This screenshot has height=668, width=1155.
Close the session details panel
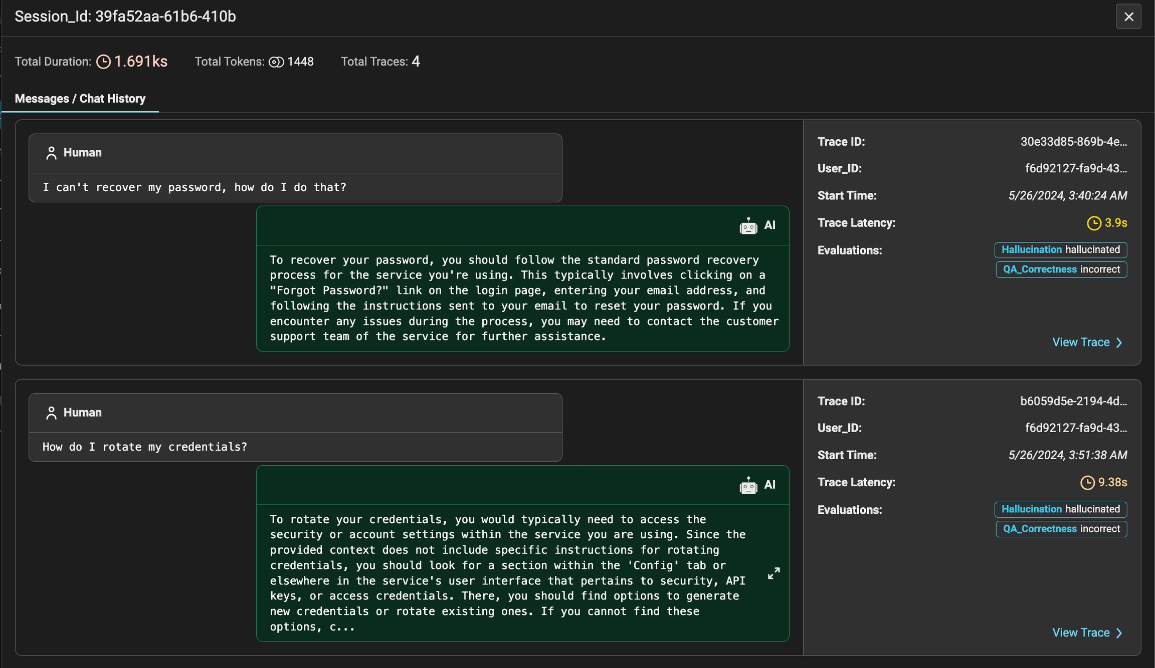coord(1128,17)
